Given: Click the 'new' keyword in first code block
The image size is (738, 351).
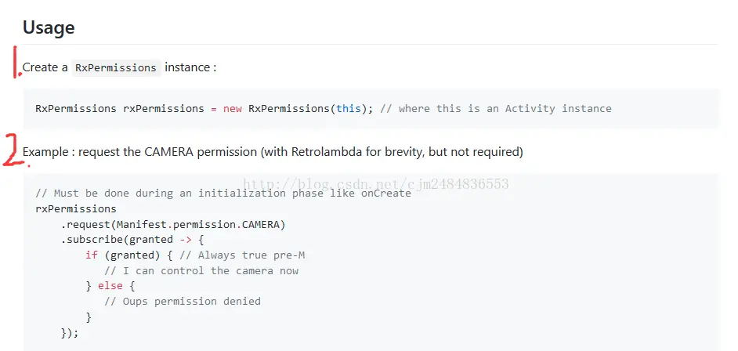Looking at the screenshot, I should coord(233,109).
